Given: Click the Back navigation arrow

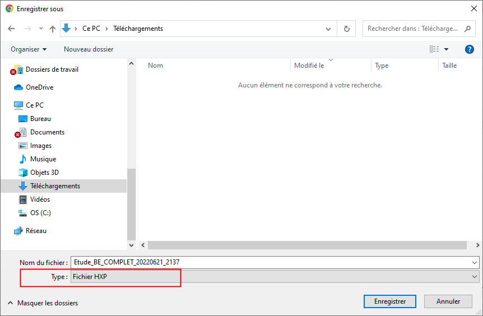Looking at the screenshot, I should (12, 29).
